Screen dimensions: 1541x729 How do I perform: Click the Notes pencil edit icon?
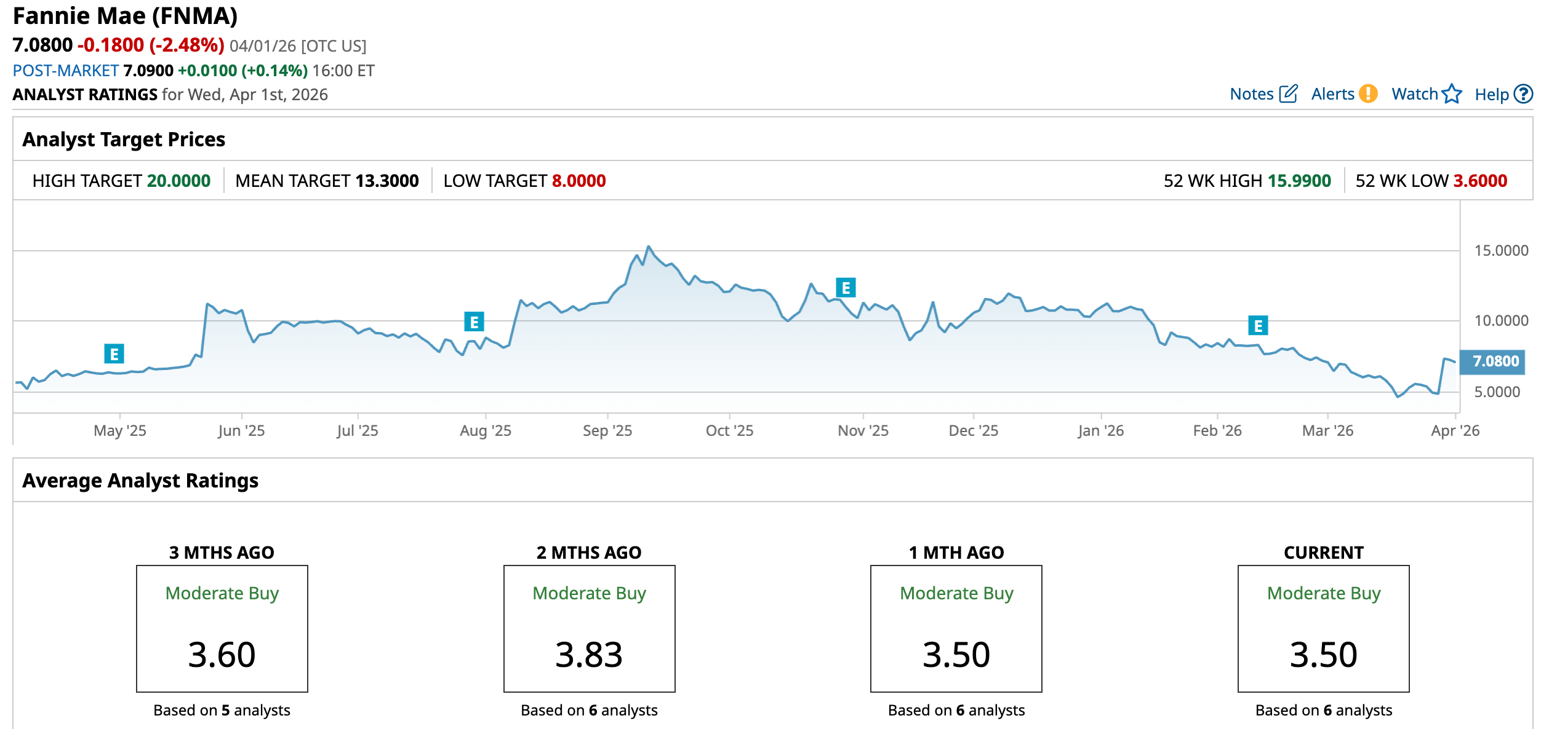click(x=1288, y=93)
